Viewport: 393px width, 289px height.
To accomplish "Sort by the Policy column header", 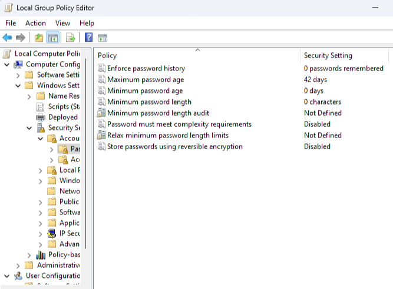I will point(197,55).
